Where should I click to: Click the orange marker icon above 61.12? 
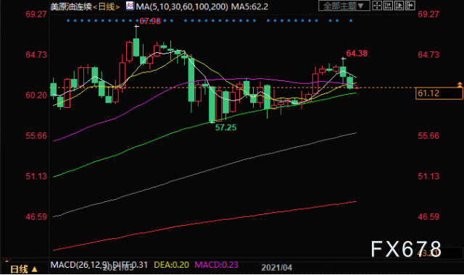coord(460,85)
